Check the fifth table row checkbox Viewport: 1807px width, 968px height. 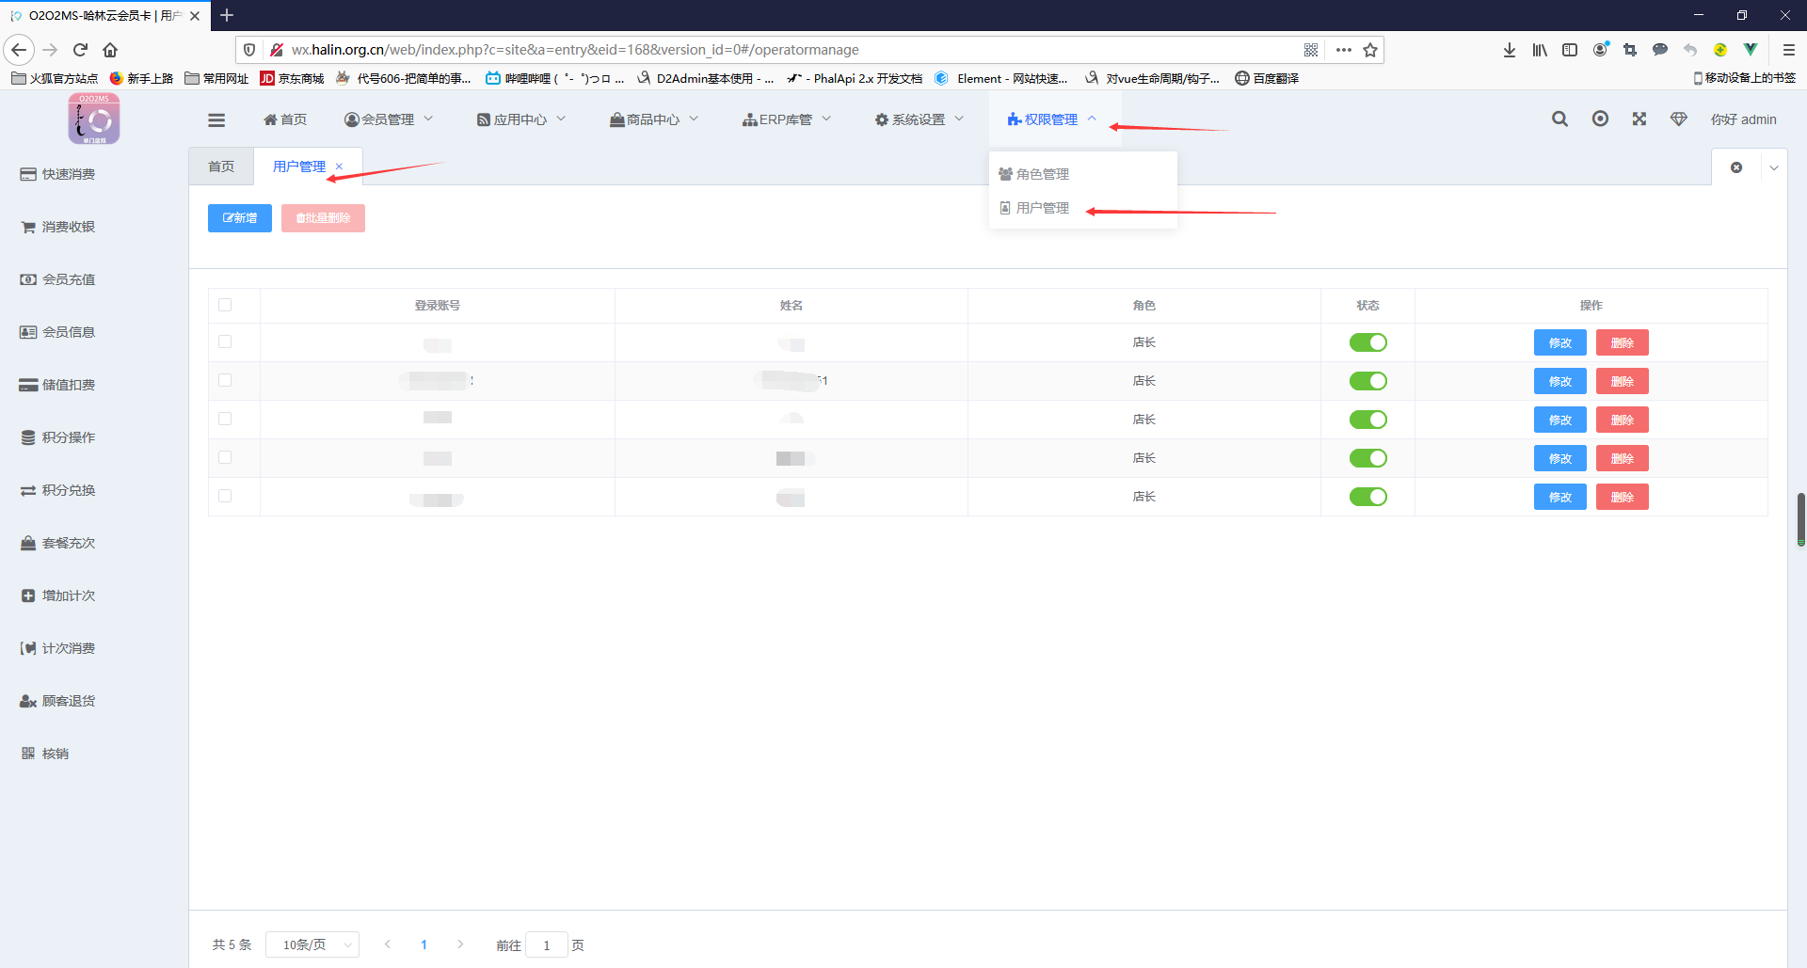pos(225,496)
